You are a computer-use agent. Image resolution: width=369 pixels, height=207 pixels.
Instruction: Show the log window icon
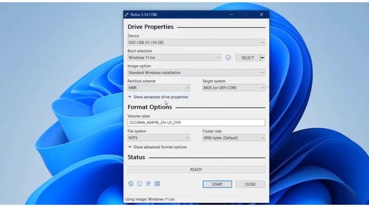pos(157,184)
